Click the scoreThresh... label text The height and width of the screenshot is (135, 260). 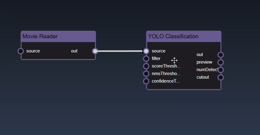coord(166,66)
